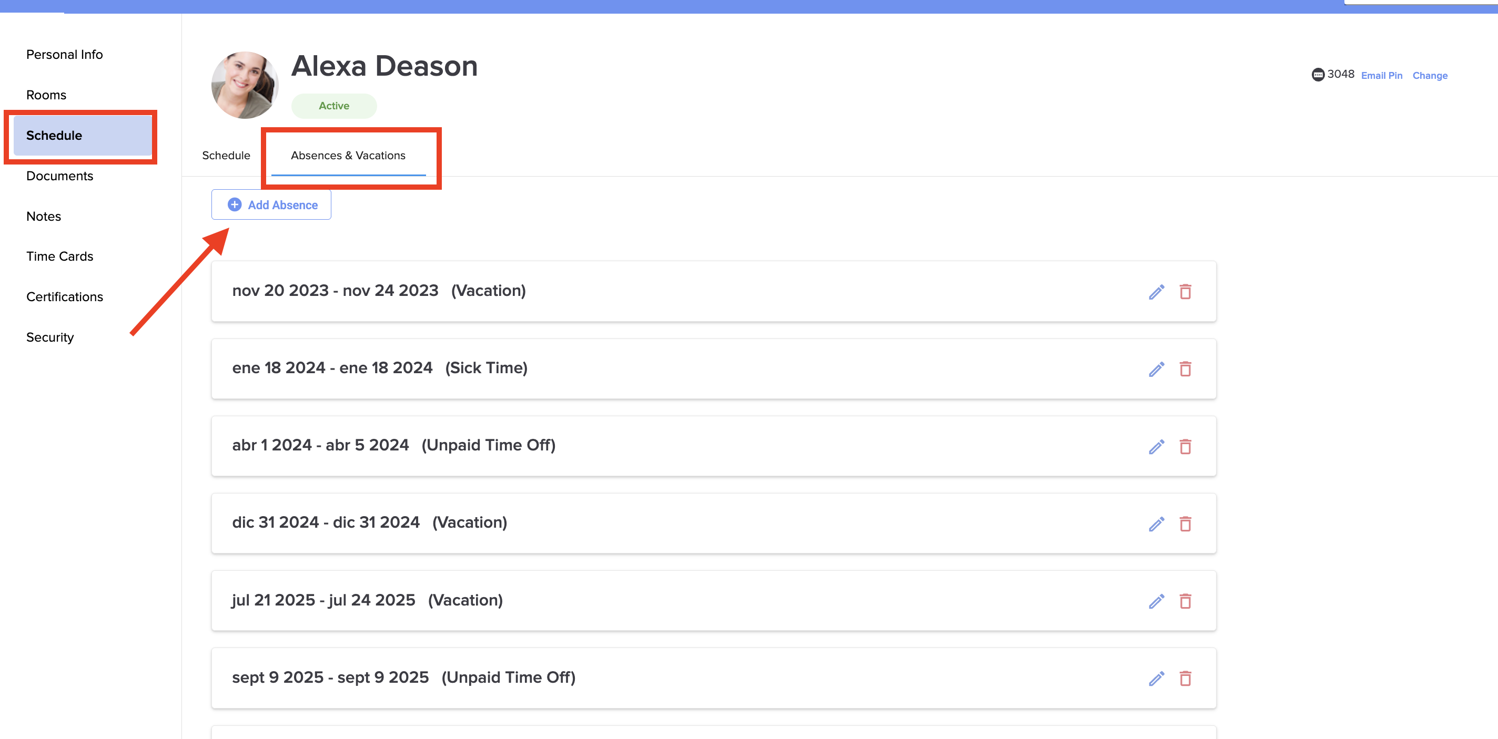This screenshot has width=1498, height=739.
Task: Click the Add Absence button
Action: point(271,204)
